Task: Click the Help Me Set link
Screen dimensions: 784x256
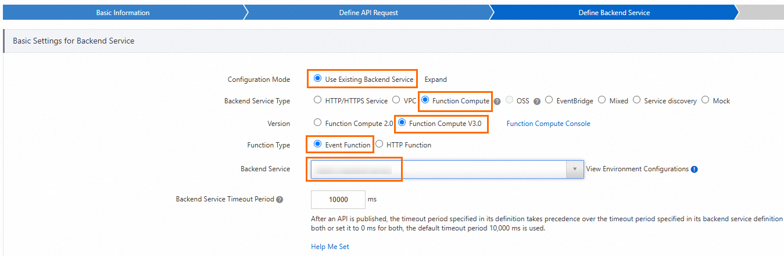Action: (330, 247)
